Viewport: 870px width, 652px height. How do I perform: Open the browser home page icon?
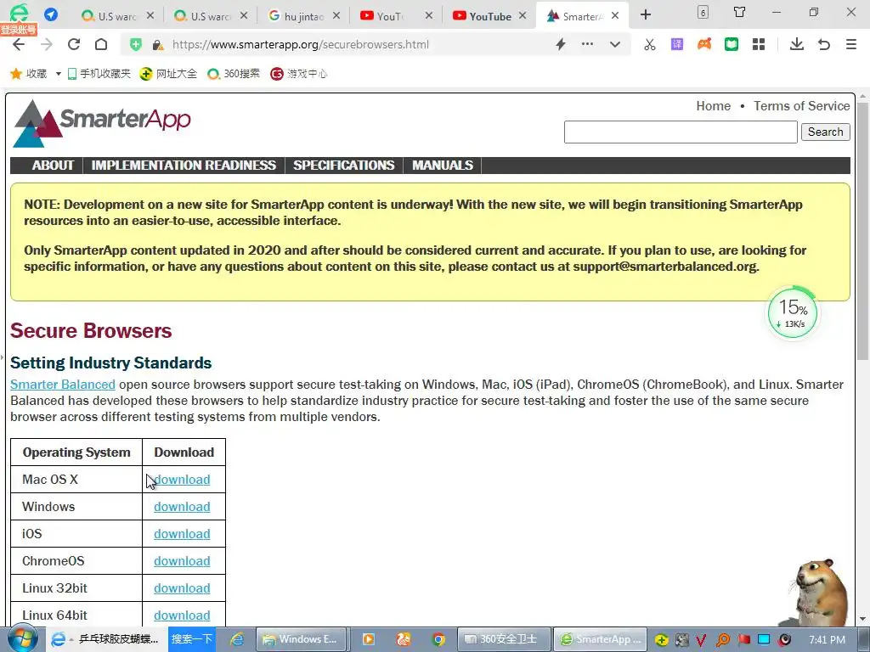point(101,44)
